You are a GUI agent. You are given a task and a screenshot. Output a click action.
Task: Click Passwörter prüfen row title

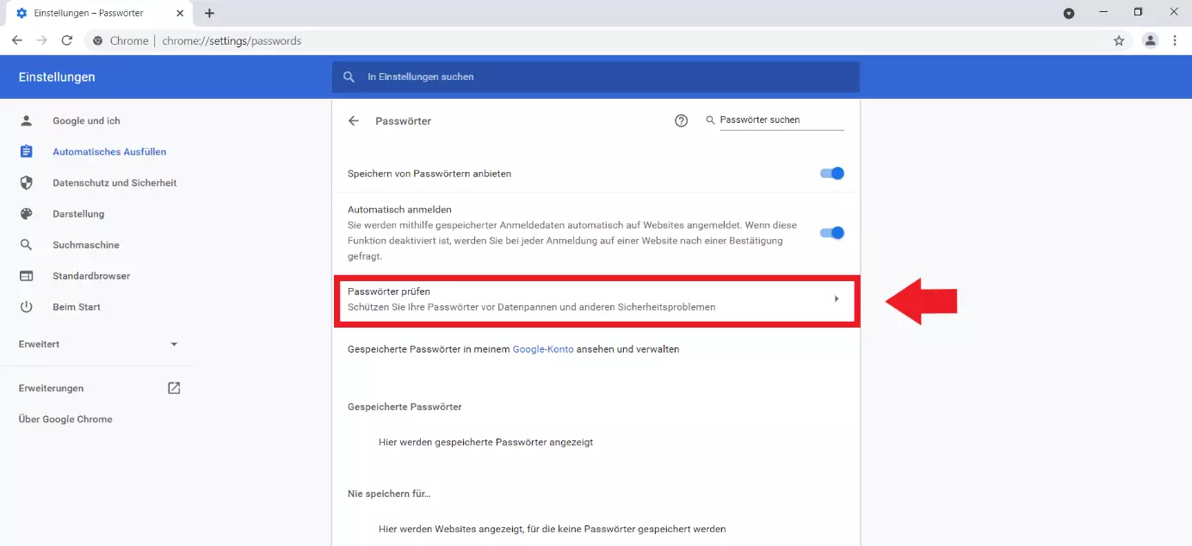click(x=389, y=291)
